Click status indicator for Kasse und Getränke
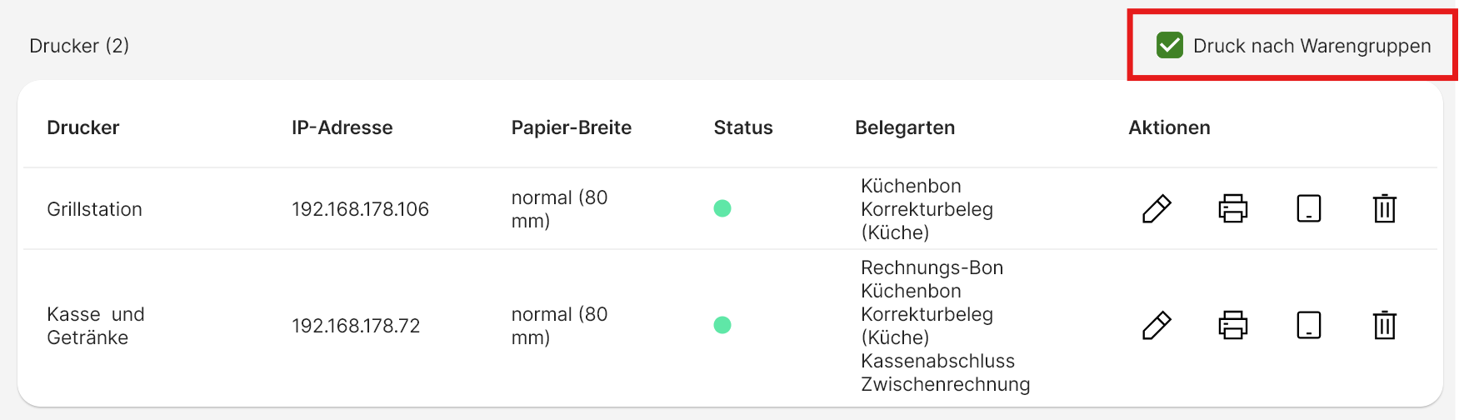Viewport: 1459px width, 420px height. click(722, 325)
